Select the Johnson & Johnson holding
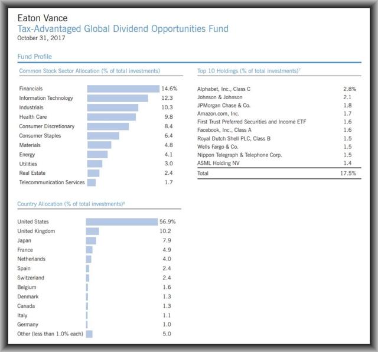378x352 pixels. pyautogui.click(x=220, y=97)
